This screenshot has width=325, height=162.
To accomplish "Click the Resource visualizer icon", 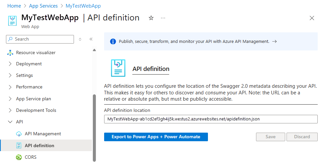I will pyautogui.click(x=10, y=53).
